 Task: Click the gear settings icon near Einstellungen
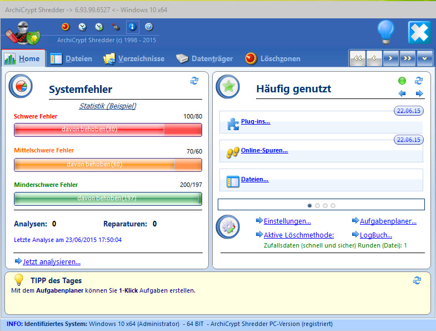(229, 227)
